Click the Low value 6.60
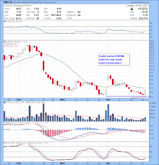159x165 pixels. (19, 15)
